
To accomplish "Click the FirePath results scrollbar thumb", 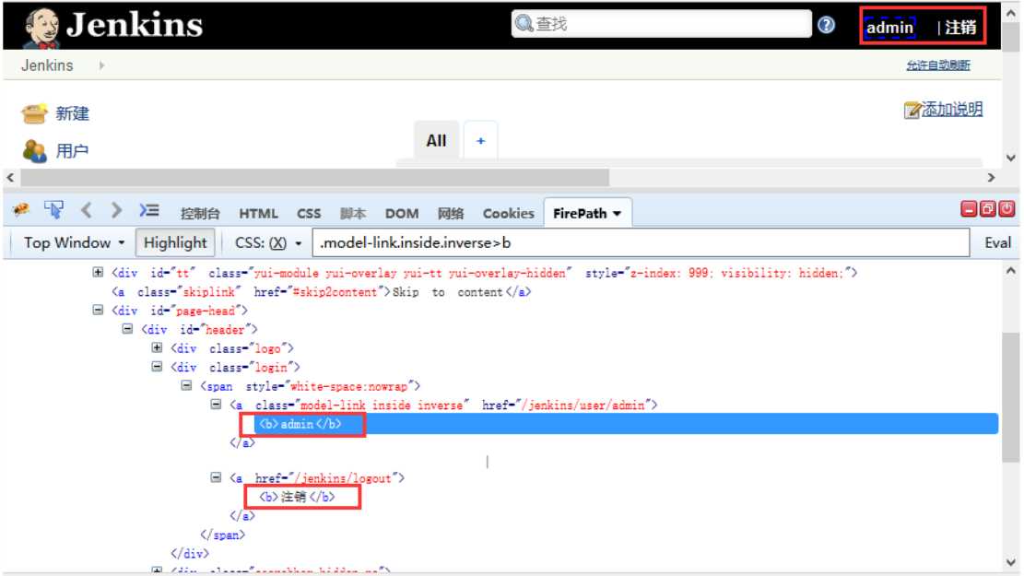I will click(1011, 396).
